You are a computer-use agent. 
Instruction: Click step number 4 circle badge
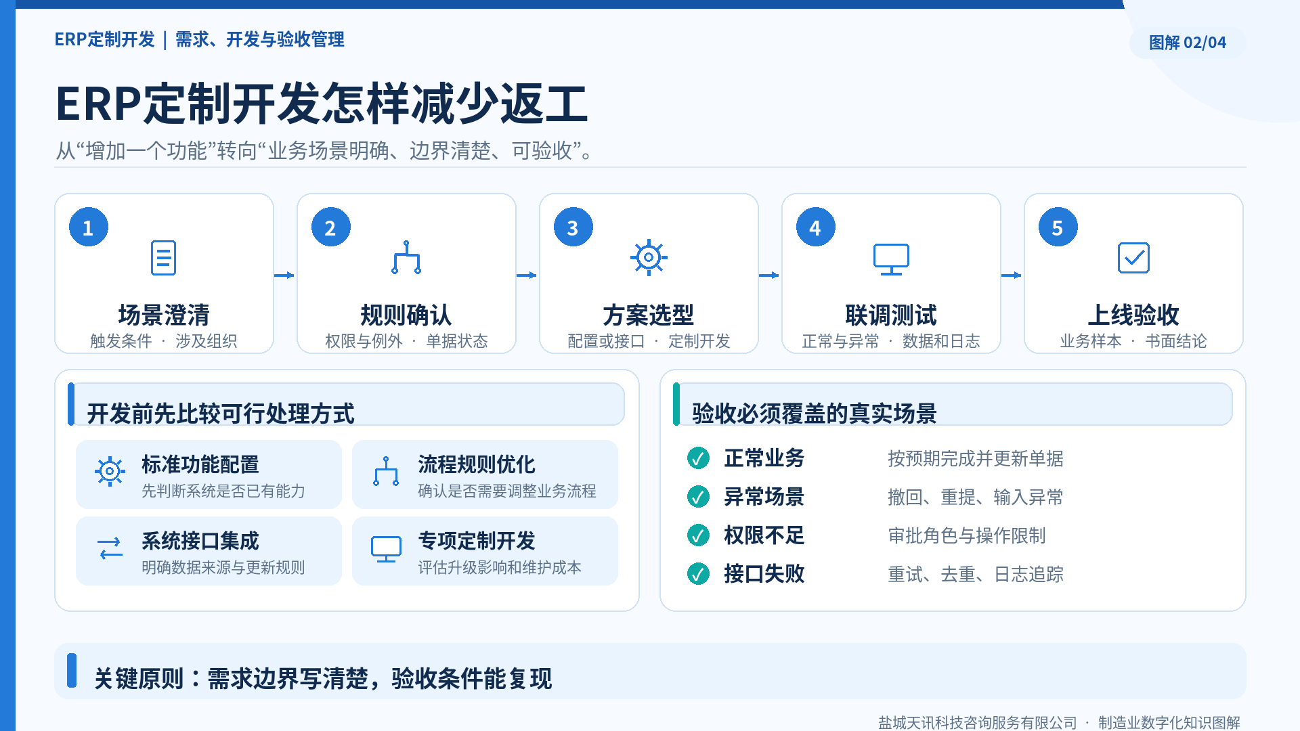coord(816,227)
